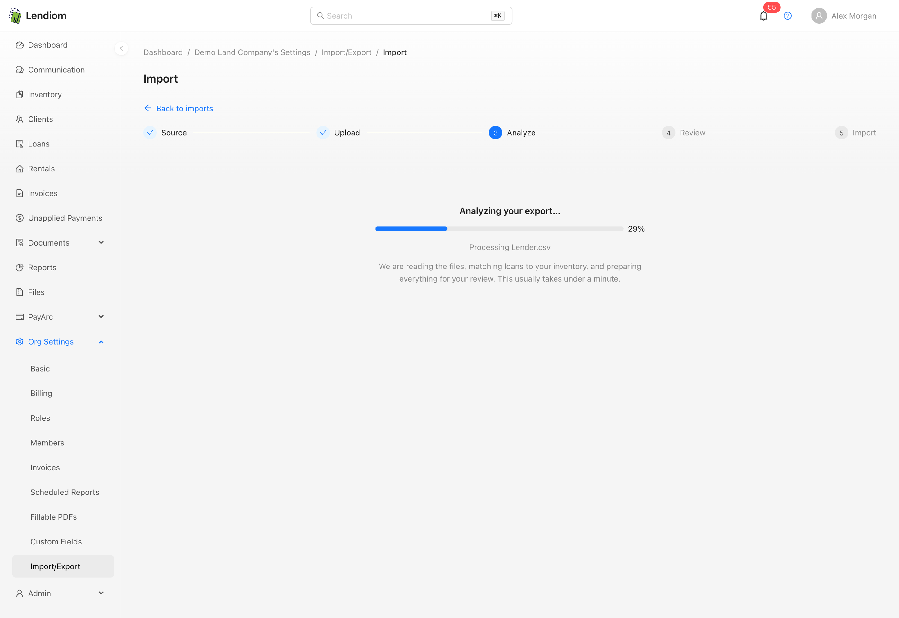Click the back arrow beside Back to imports
Viewport: 899px width, 618px height.
coord(147,108)
